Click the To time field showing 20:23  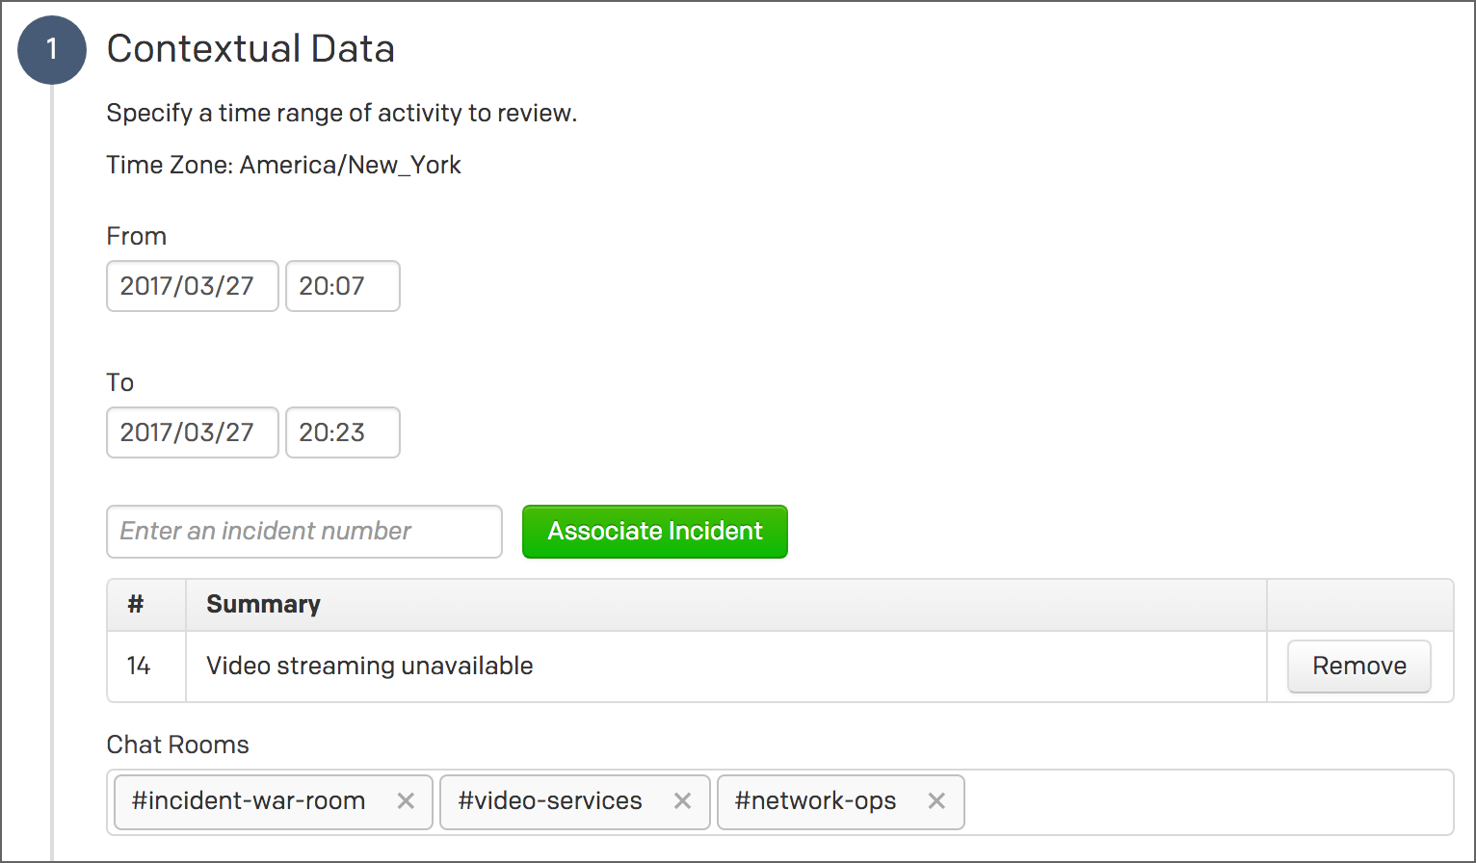(x=342, y=432)
